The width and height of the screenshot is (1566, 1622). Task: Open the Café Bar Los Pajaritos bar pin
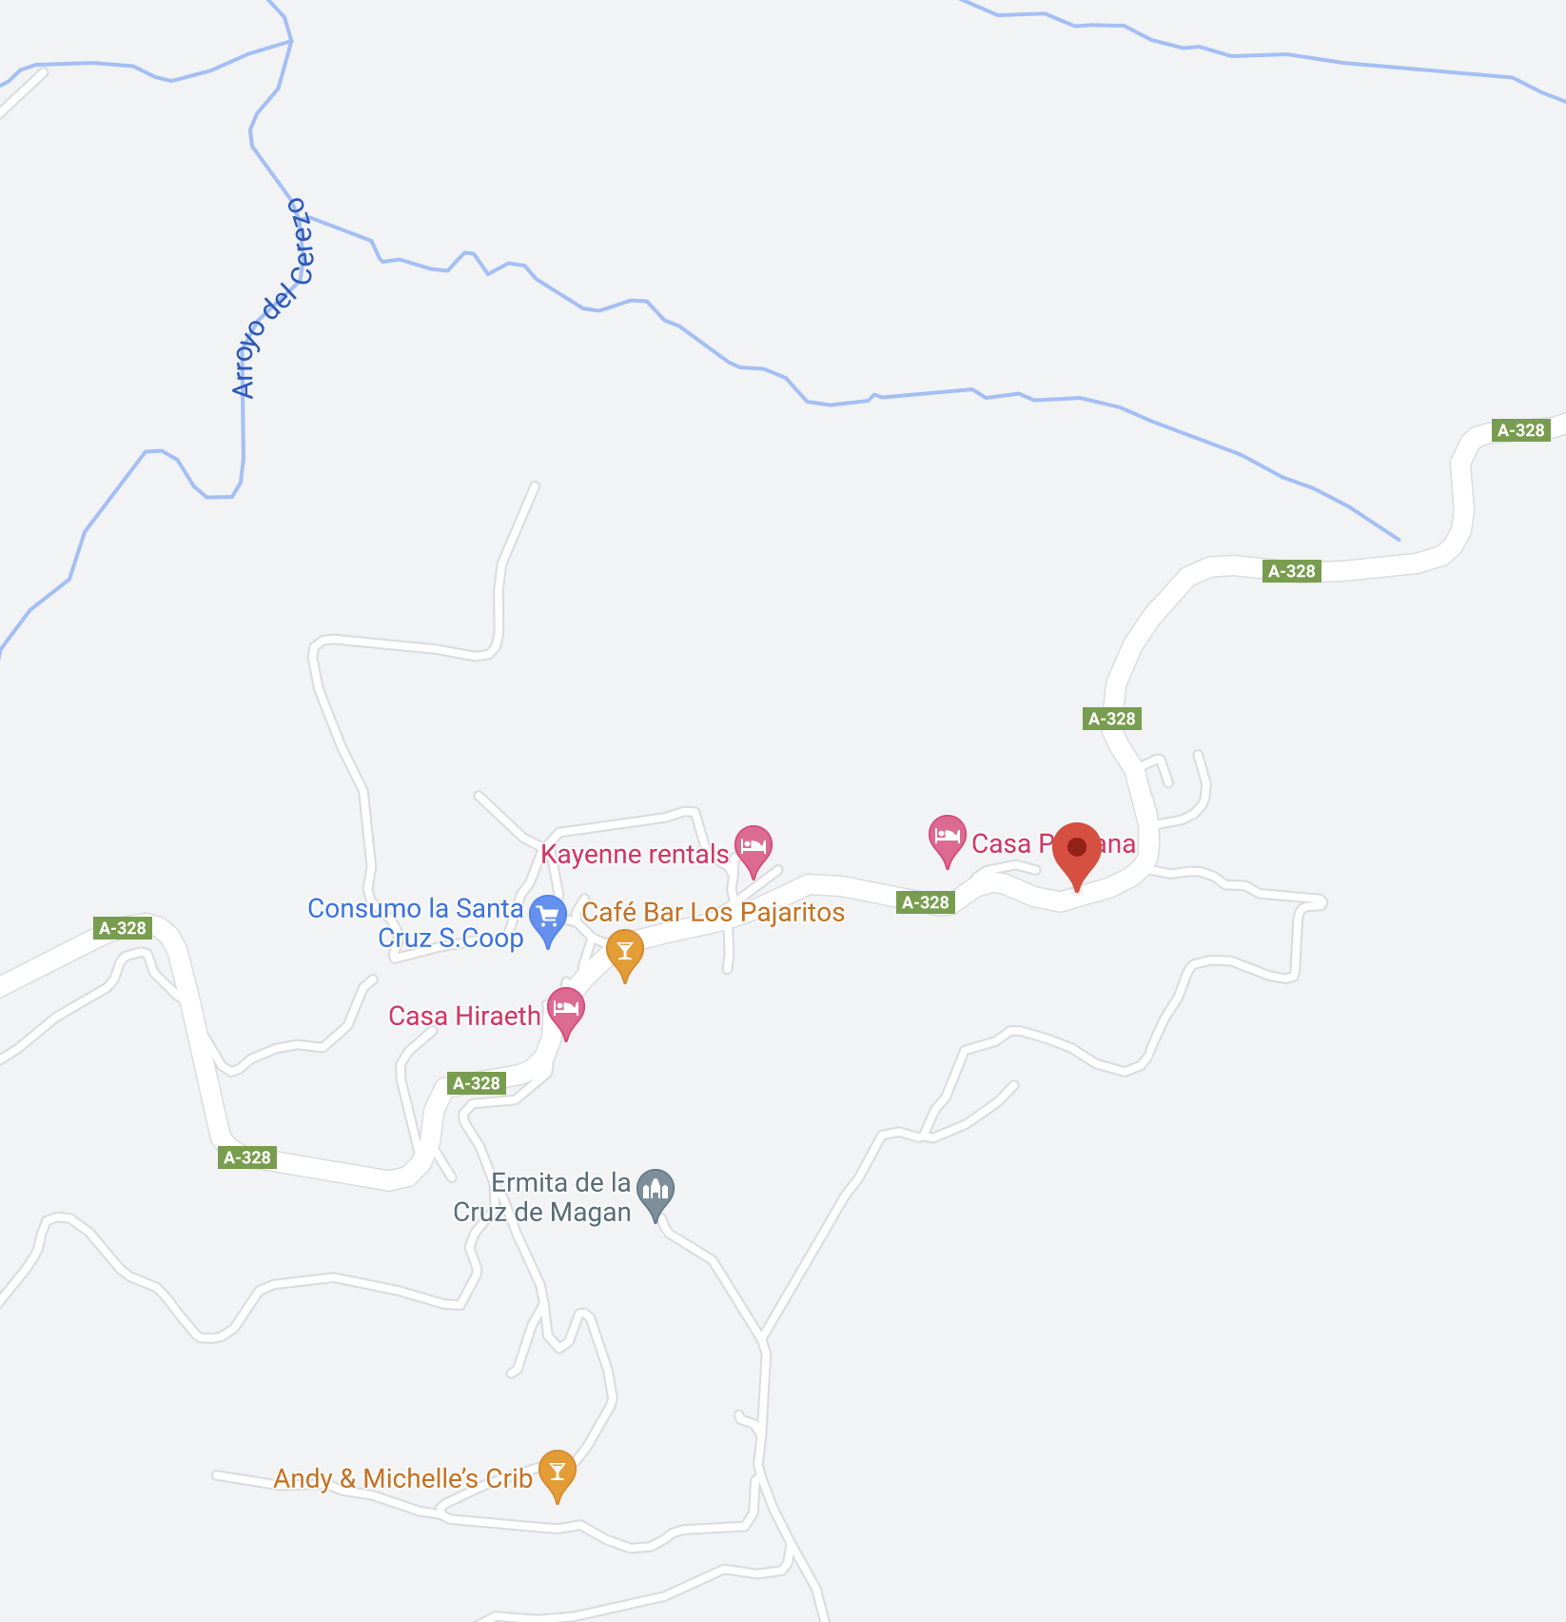coord(625,955)
